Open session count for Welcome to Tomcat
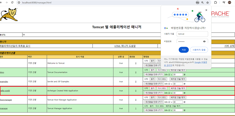The width and height of the screenshot is (235, 116). click(x=136, y=63)
